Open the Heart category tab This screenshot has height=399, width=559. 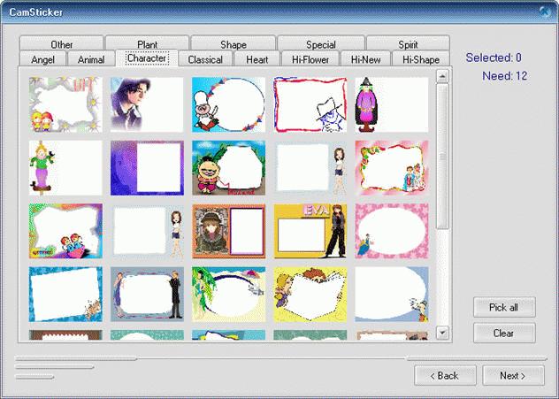tap(257, 59)
